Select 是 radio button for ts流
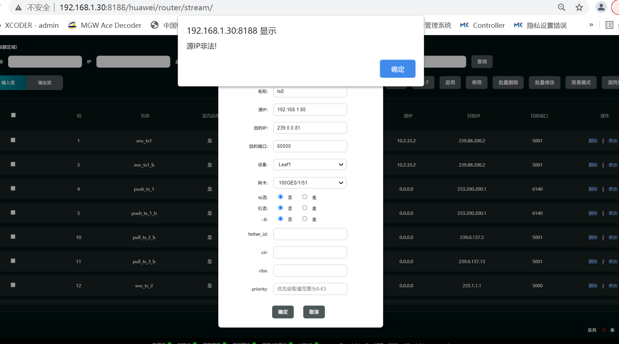 coord(304,197)
